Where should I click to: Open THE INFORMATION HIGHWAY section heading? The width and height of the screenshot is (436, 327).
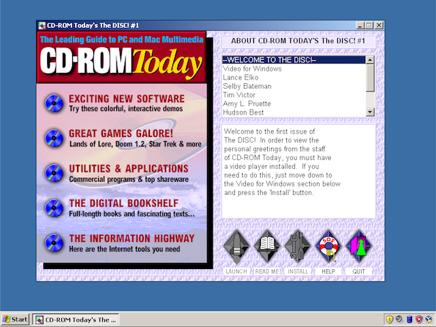point(131,238)
